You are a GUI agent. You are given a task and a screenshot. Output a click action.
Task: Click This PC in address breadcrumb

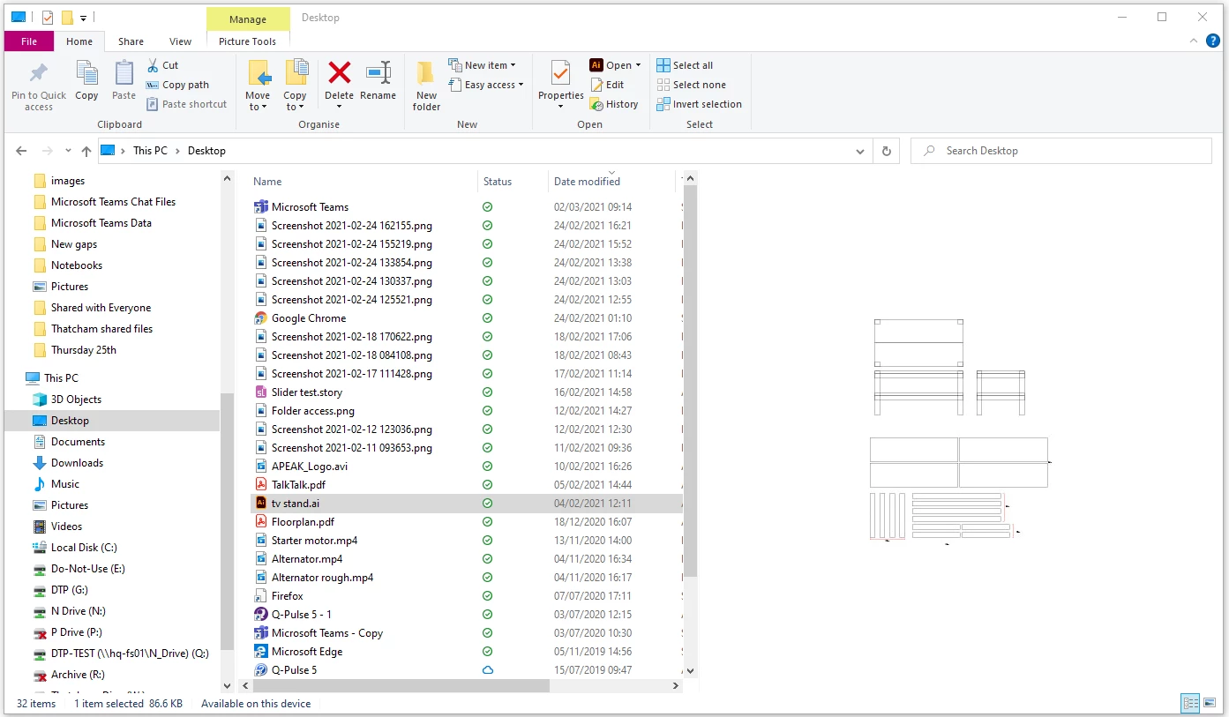(150, 151)
